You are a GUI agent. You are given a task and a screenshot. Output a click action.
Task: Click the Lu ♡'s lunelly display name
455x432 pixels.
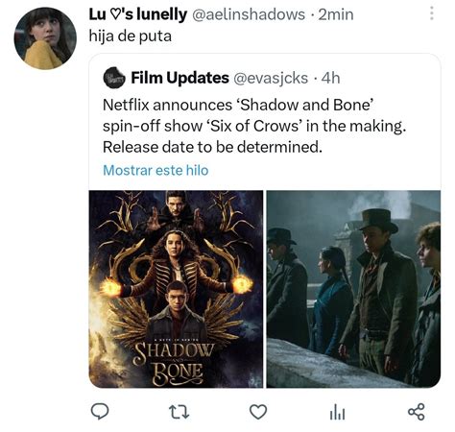click(138, 14)
